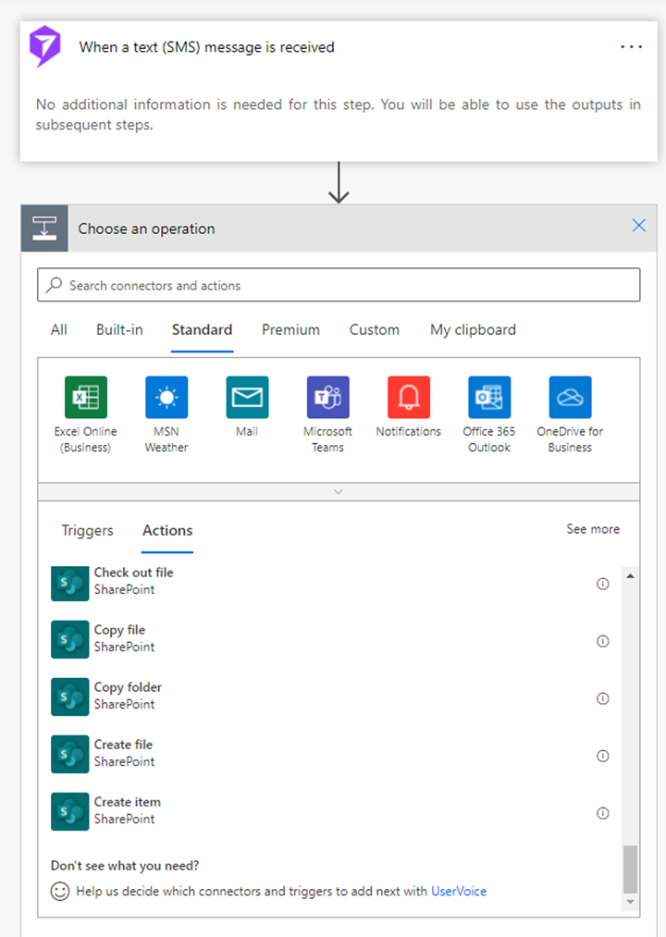Open the Office 365 Outlook connector
Image resolution: width=666 pixels, height=937 pixels.
[489, 397]
